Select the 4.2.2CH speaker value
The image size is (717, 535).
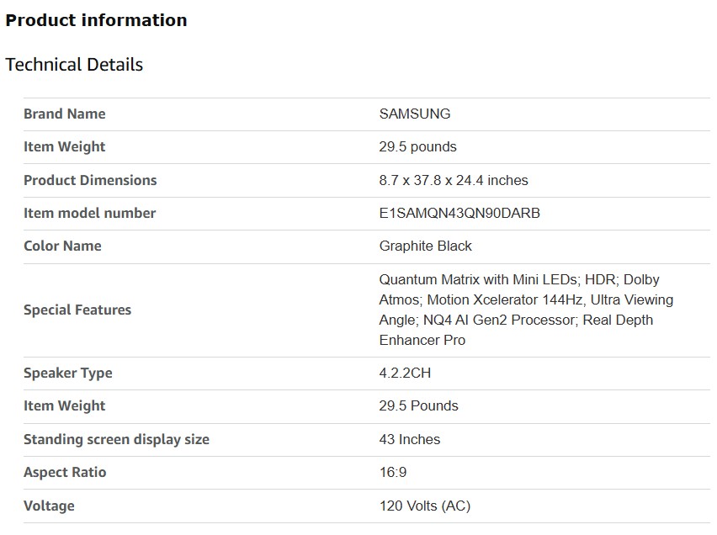tap(405, 373)
